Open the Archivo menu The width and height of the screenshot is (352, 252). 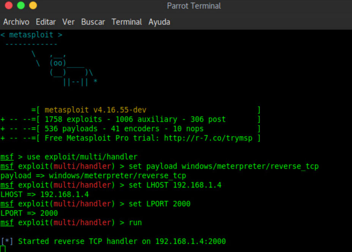[16, 22]
